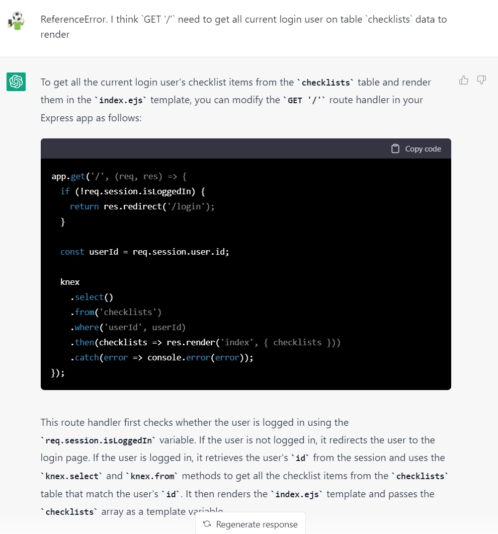Click the user's soccer avatar image
This screenshot has width=498, height=534.
pos(16,21)
